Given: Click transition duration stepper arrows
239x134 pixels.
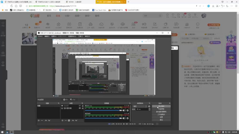Looking at the screenshot, I should (x=149, y=109).
